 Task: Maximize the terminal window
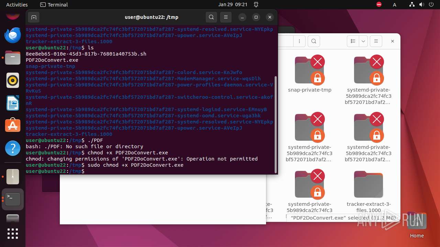(x=256, y=17)
